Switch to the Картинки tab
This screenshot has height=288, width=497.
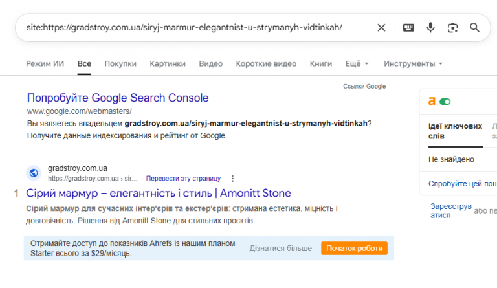[168, 63]
